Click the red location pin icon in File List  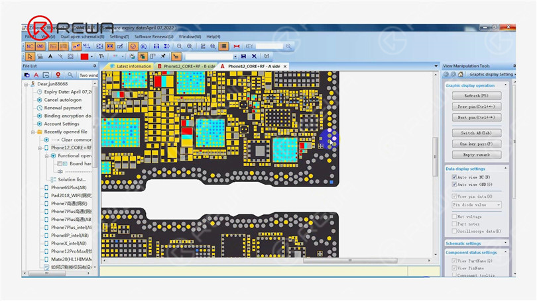tap(58, 75)
